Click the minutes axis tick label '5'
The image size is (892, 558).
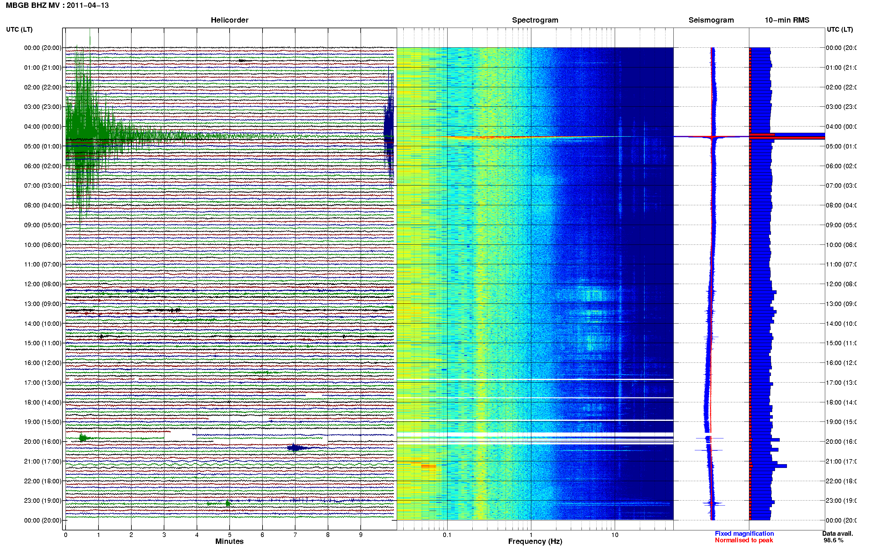point(229,535)
